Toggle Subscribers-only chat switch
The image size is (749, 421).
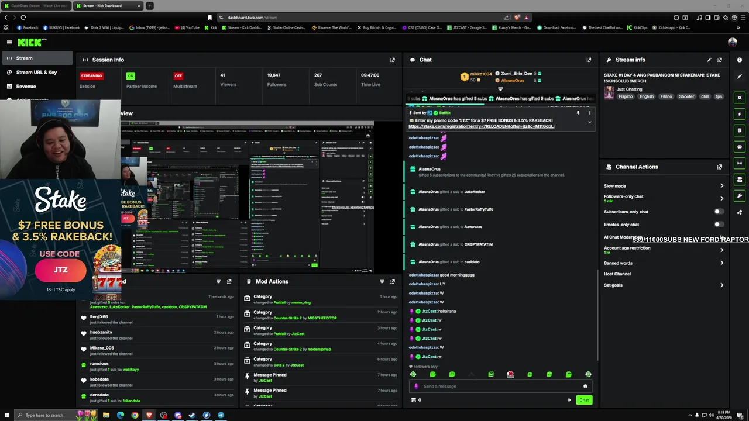[x=719, y=212]
